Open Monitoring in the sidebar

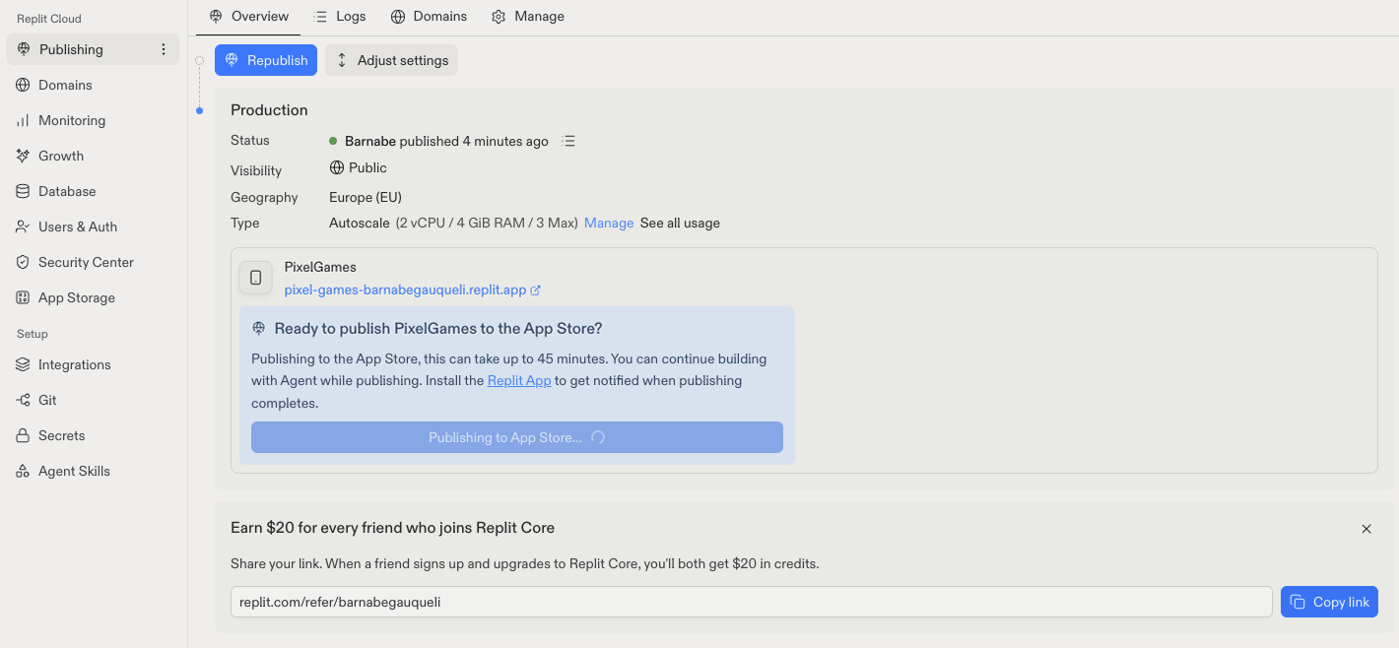93,120
